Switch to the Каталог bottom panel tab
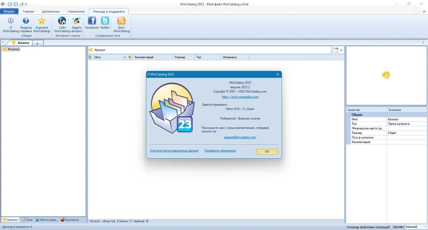The image size is (428, 230). (x=10, y=220)
